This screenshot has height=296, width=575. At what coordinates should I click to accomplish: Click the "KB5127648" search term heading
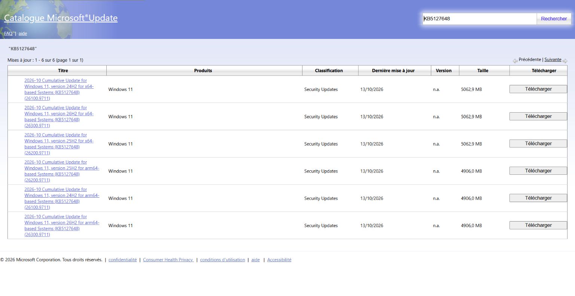pos(22,49)
